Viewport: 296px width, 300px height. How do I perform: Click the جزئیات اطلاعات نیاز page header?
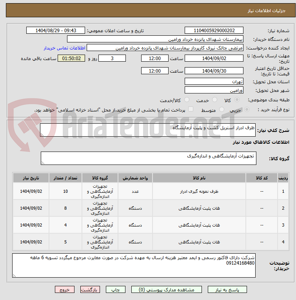pyautogui.click(x=267, y=11)
